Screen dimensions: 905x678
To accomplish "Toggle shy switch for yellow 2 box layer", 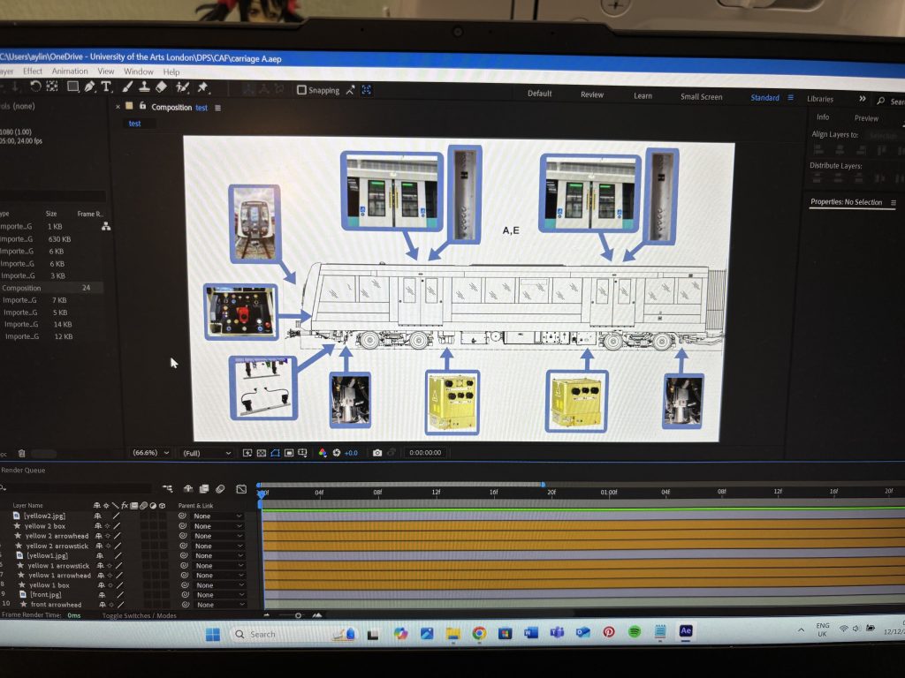I will click(98, 526).
